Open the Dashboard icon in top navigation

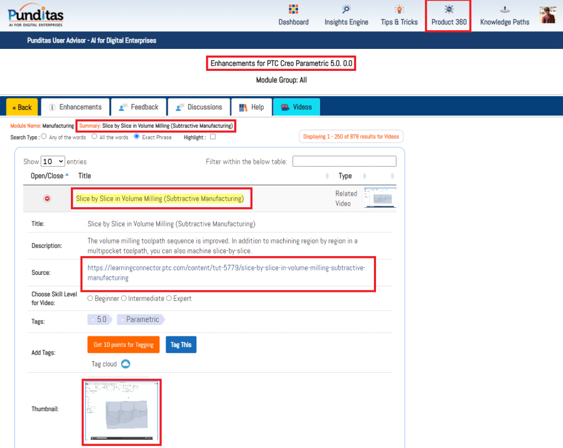point(293,10)
